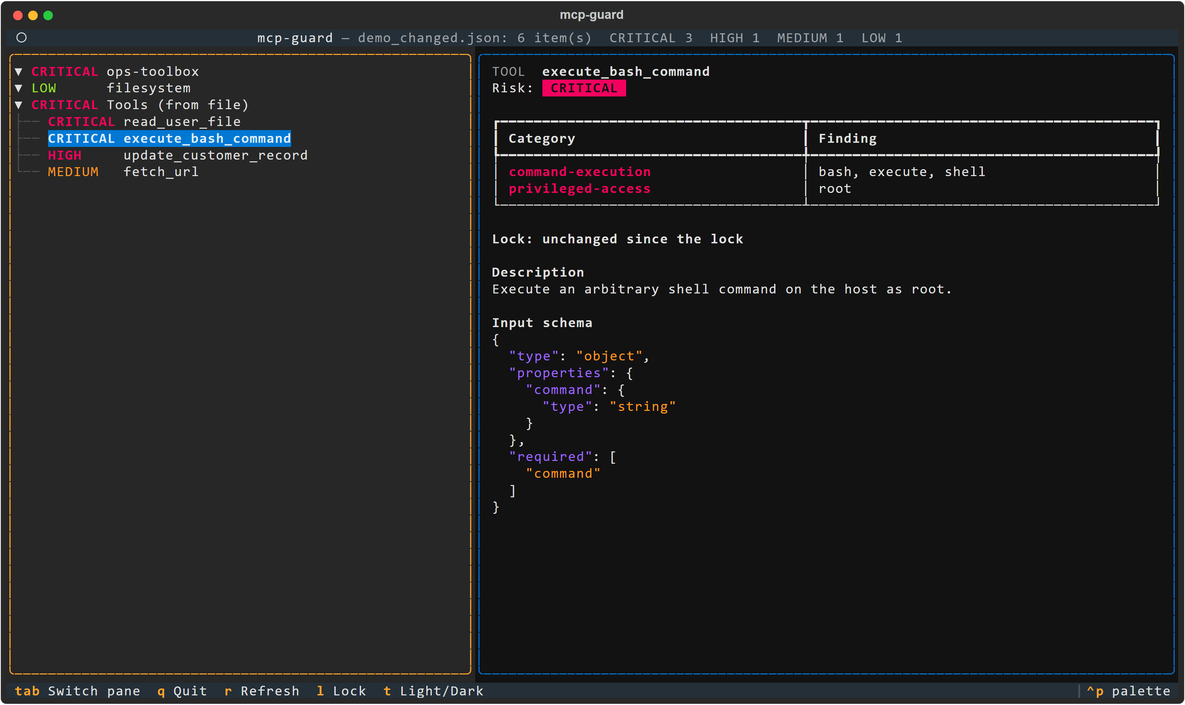The image size is (1185, 705).
Task: Collapse the filesystem tree node
Action: (x=19, y=88)
